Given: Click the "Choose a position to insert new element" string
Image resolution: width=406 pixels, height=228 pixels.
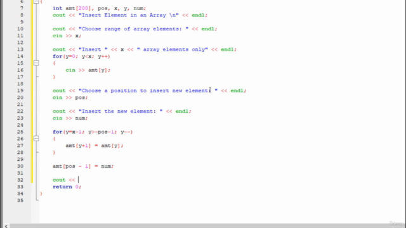Looking at the screenshot, I should pyautogui.click(x=148, y=91).
